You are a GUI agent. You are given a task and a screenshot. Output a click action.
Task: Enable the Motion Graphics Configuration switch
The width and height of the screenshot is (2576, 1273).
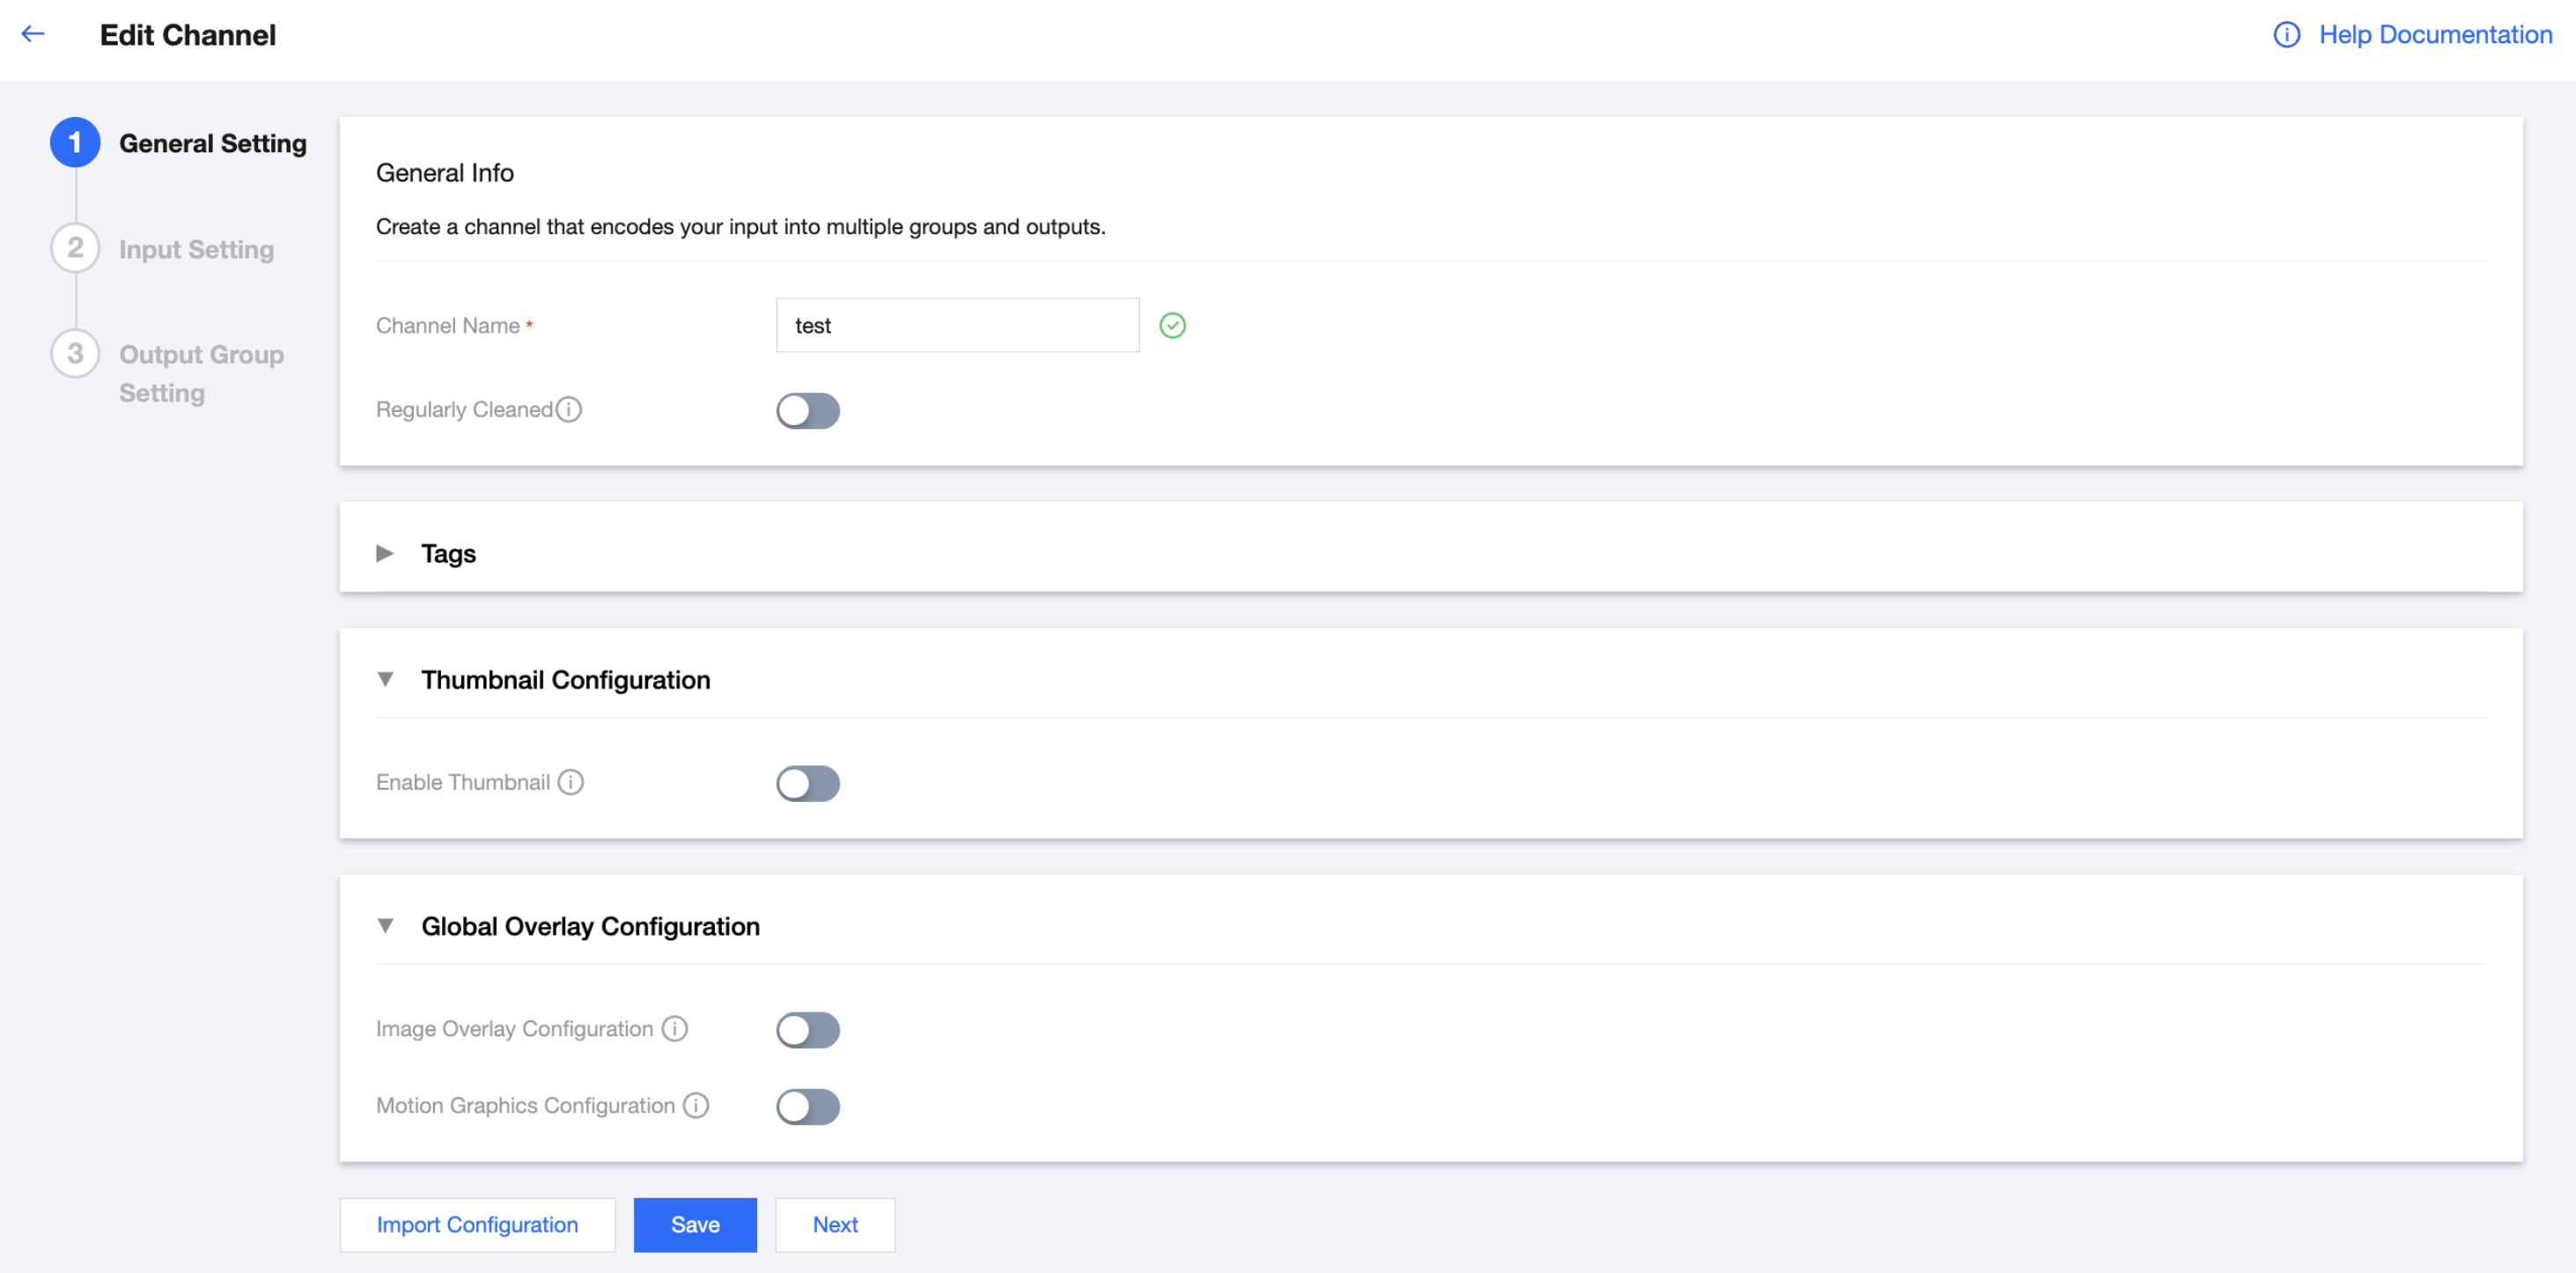807,1107
